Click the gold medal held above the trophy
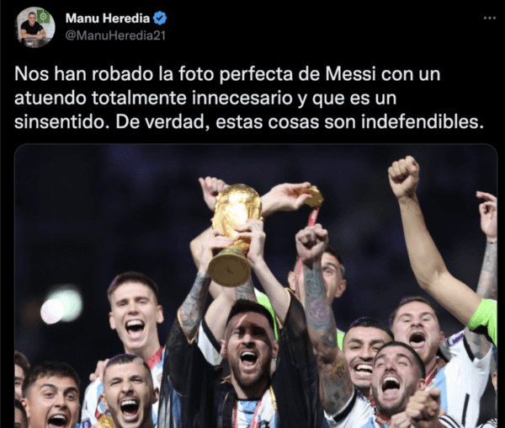The image size is (505, 428). pyautogui.click(x=313, y=197)
